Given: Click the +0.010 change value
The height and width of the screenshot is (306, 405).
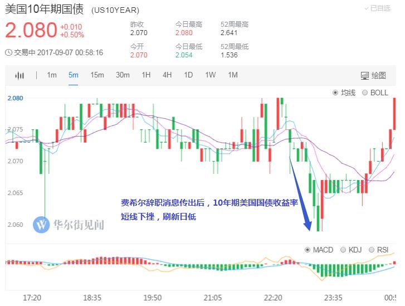Looking at the screenshot, I should (x=71, y=27).
